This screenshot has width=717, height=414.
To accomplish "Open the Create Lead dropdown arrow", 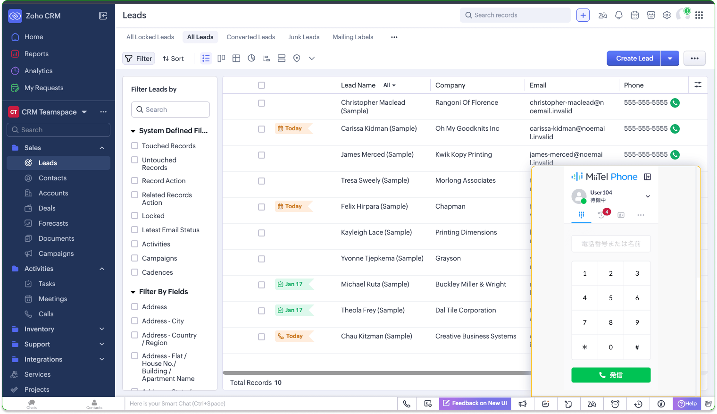I will tap(670, 59).
